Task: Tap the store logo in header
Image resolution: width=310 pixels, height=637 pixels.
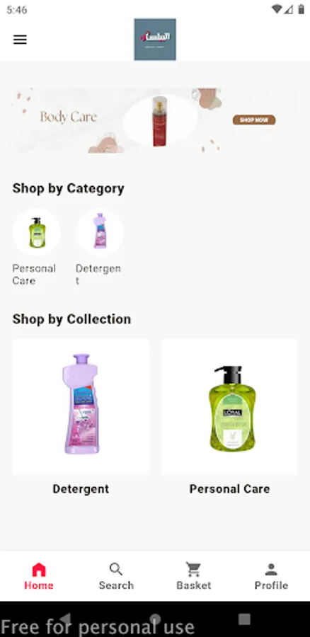Action: [155, 40]
